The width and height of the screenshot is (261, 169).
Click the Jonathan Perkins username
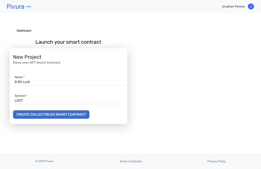click(x=233, y=7)
